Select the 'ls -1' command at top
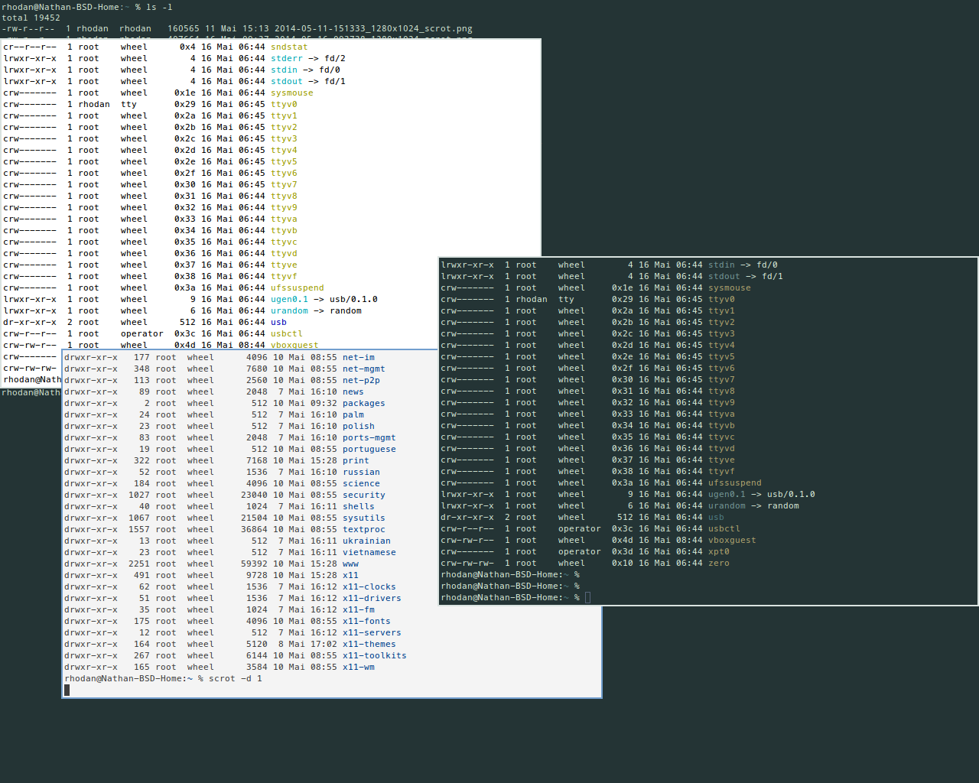Viewport: 979px width, 783px height. click(x=159, y=7)
